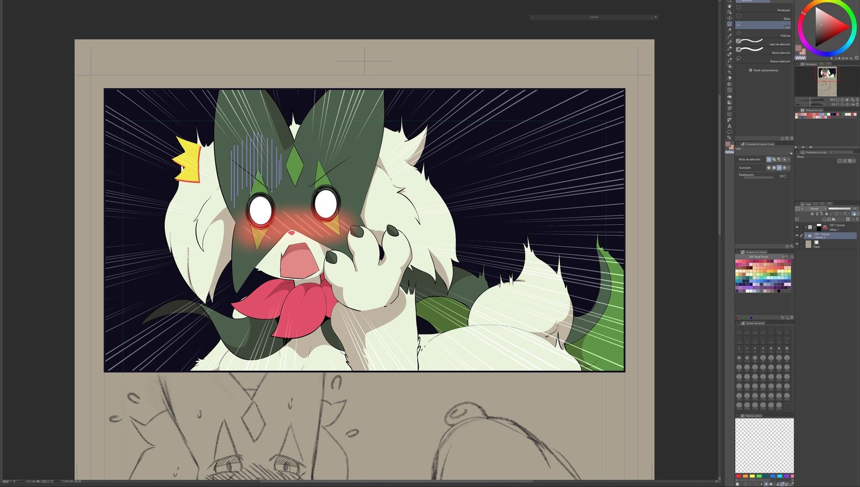860x487 pixels.
Task: Select the Hand (move canvas) tool
Action: click(x=729, y=6)
